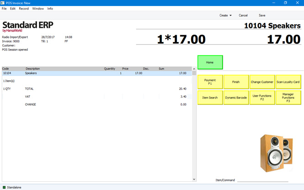Click the scrollbar thumb of the item list

[x=194, y=73]
